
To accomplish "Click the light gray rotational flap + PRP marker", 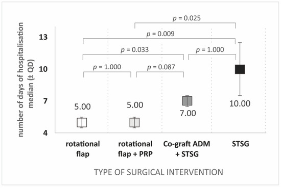I will [x=134, y=123].
